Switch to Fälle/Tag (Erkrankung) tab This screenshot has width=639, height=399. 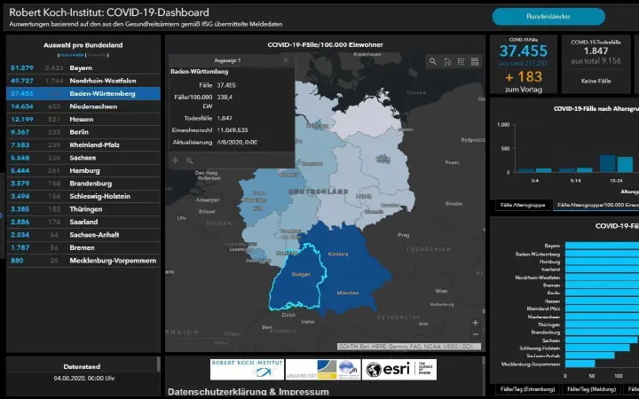coord(527,388)
